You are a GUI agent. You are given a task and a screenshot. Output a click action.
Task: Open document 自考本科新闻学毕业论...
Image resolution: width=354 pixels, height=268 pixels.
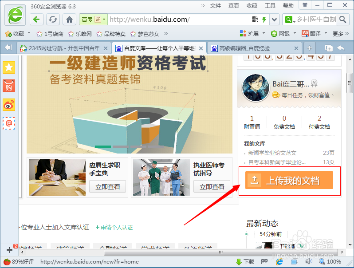click(x=277, y=162)
